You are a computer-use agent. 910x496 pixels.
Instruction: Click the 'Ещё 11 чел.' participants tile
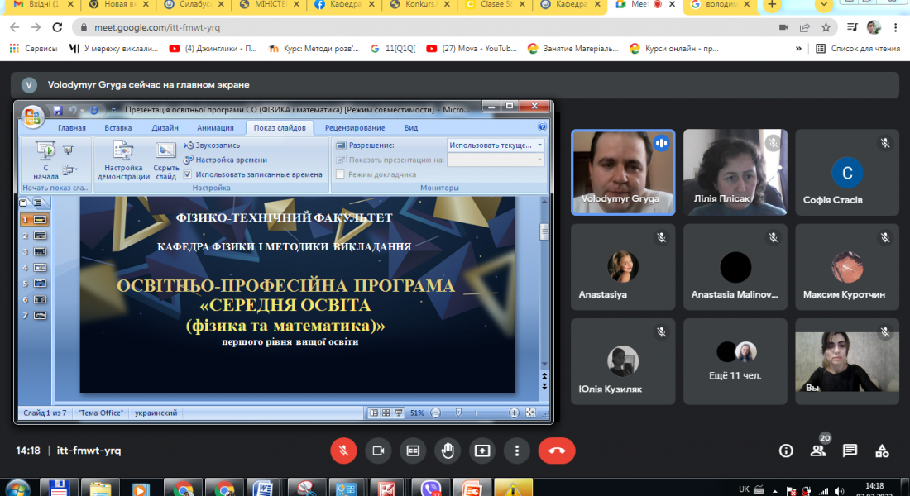[x=735, y=360]
